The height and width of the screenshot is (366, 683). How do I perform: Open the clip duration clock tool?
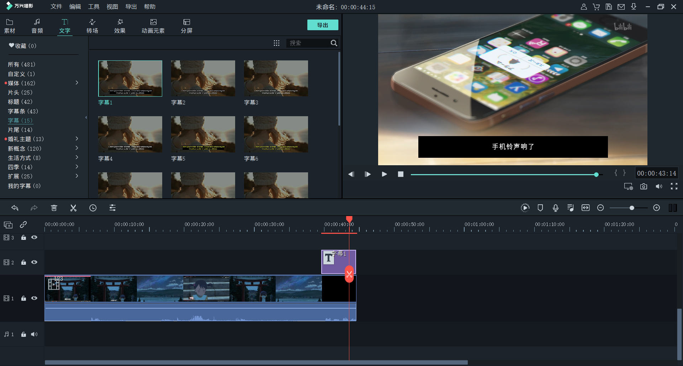(x=93, y=208)
